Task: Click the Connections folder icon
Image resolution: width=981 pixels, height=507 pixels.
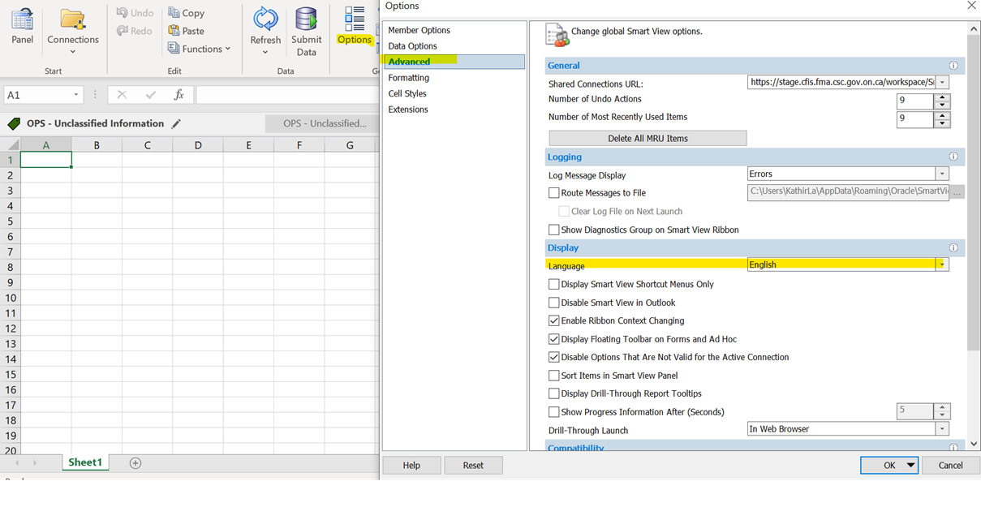Action: coord(73,20)
